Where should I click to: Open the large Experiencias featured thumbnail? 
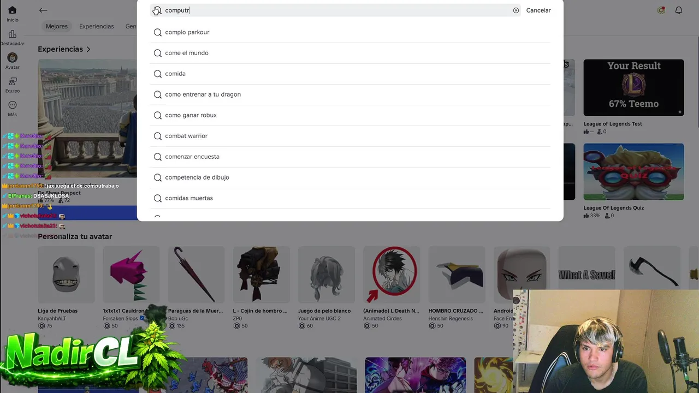click(87, 118)
